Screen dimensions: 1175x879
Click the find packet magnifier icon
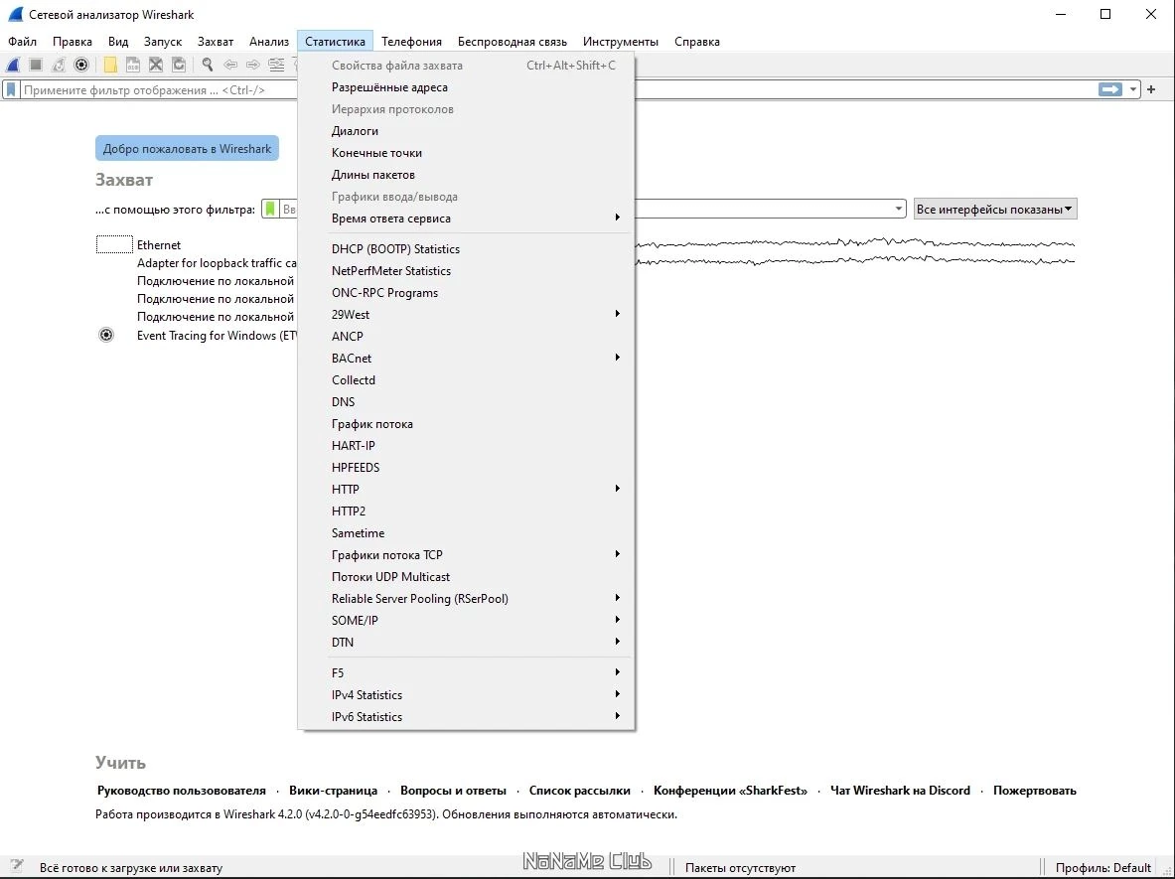click(208, 66)
